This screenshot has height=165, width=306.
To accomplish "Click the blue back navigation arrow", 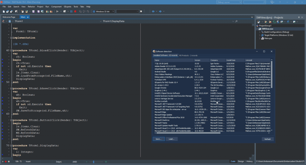I will click(x=153, y=12).
